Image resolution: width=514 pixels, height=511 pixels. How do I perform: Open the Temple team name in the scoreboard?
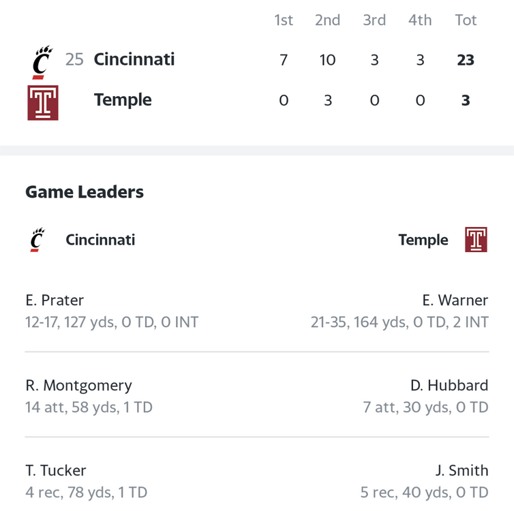pyautogui.click(x=123, y=100)
